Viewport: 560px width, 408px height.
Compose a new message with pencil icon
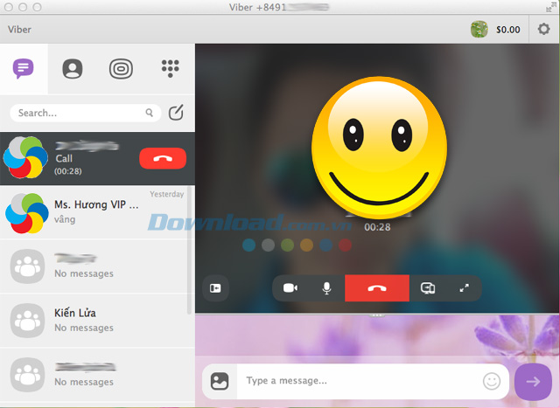(176, 113)
